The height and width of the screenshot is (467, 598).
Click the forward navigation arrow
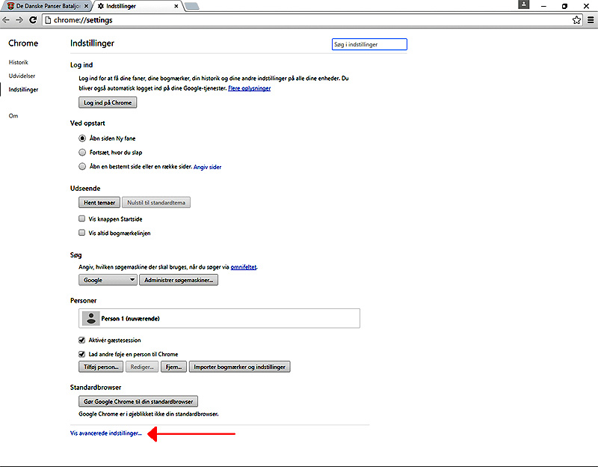point(20,20)
